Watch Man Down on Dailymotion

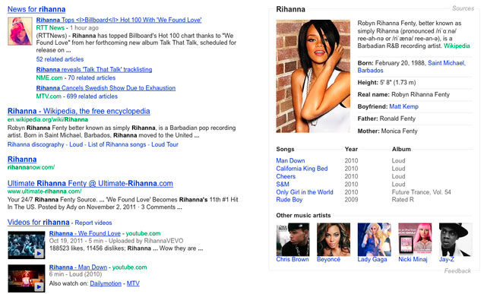coord(106,283)
